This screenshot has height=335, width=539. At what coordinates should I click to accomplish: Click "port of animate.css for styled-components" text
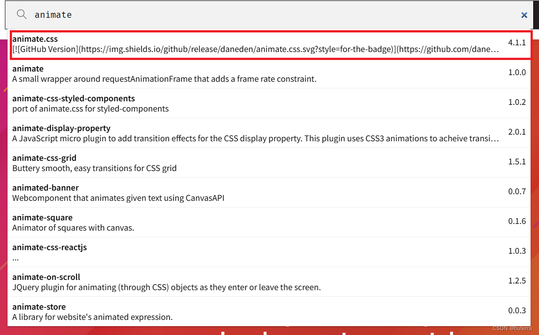tap(91, 109)
